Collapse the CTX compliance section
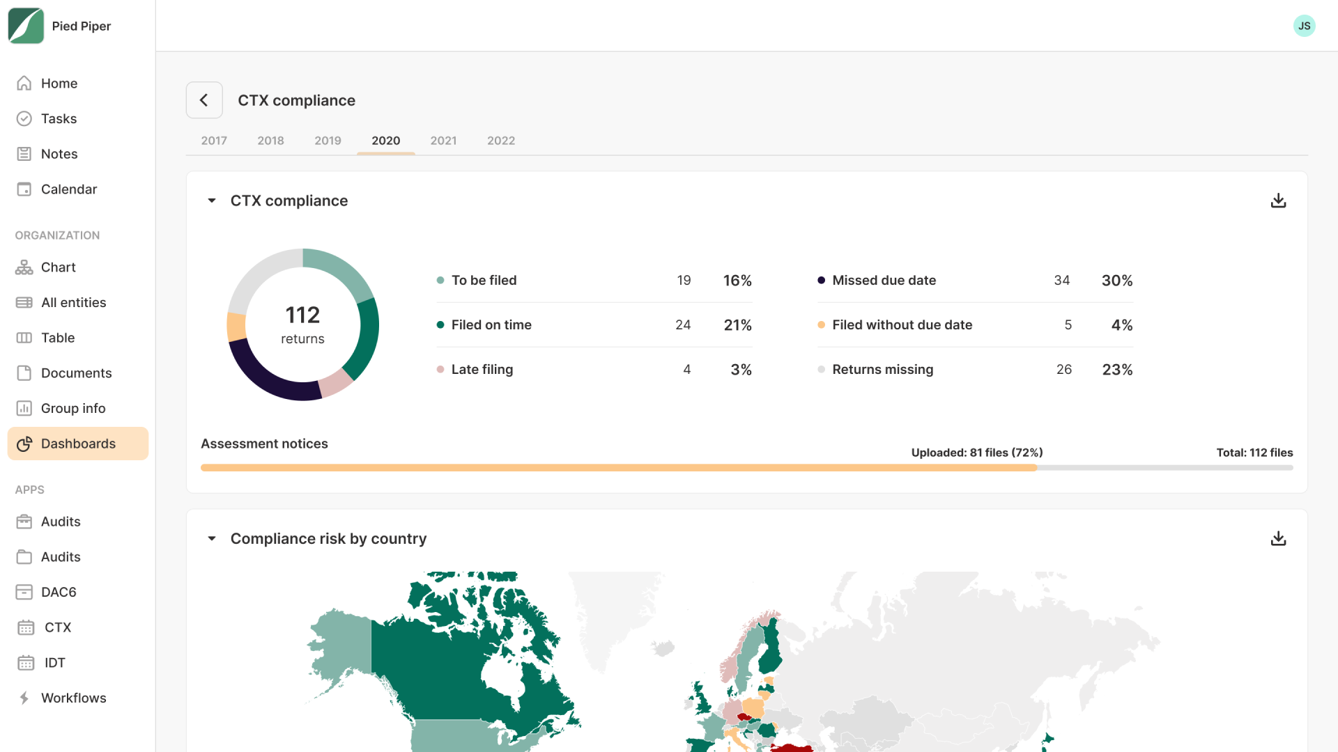 tap(212, 201)
